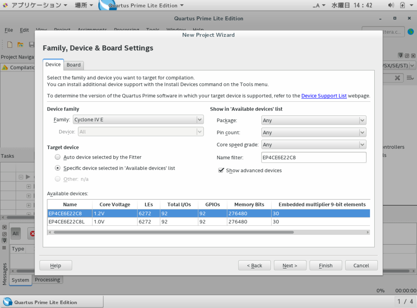This screenshot has height=308, width=417.
Task: Open the Pin count dropdown
Action: pos(314,132)
